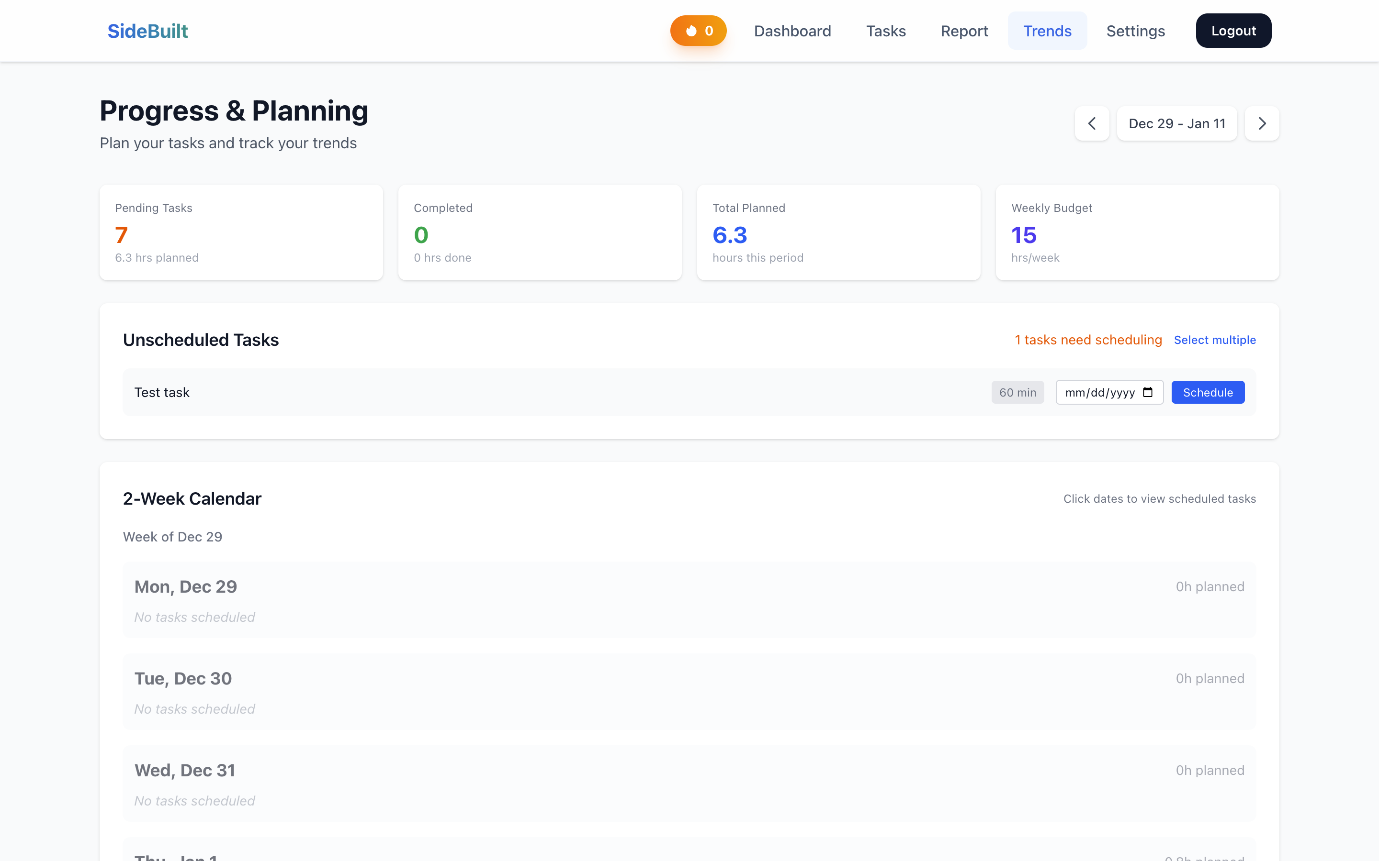Navigate to next period using right chevron
Image resolution: width=1379 pixels, height=861 pixels.
(1262, 123)
